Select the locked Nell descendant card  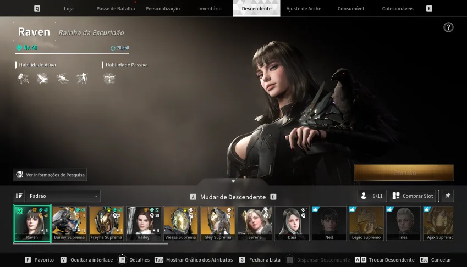click(x=329, y=223)
